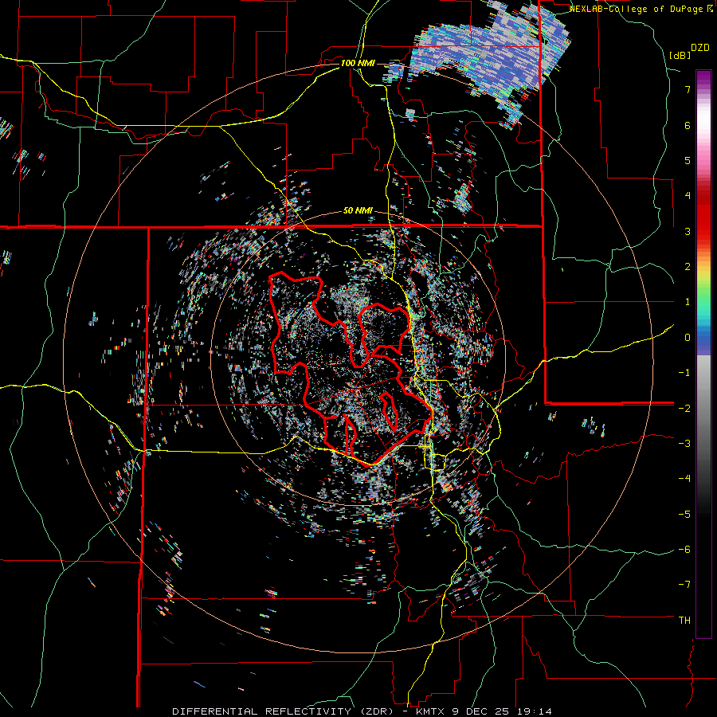
Task: Click the ZDR color scale bar
Action: (x=703, y=354)
